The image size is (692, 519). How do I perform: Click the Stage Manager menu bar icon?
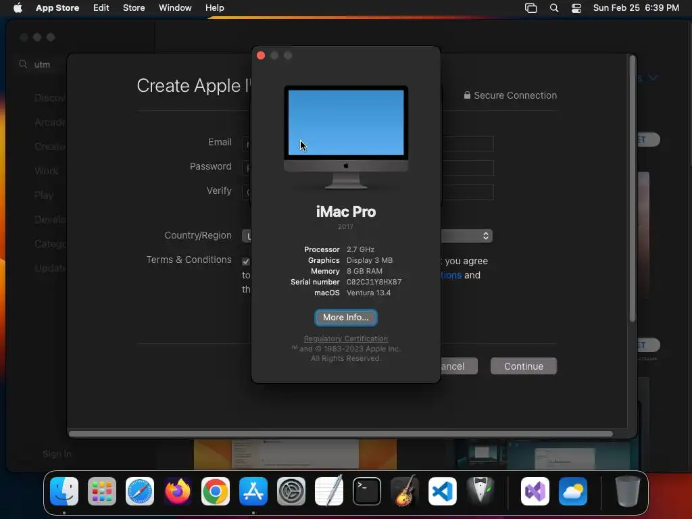tap(531, 8)
